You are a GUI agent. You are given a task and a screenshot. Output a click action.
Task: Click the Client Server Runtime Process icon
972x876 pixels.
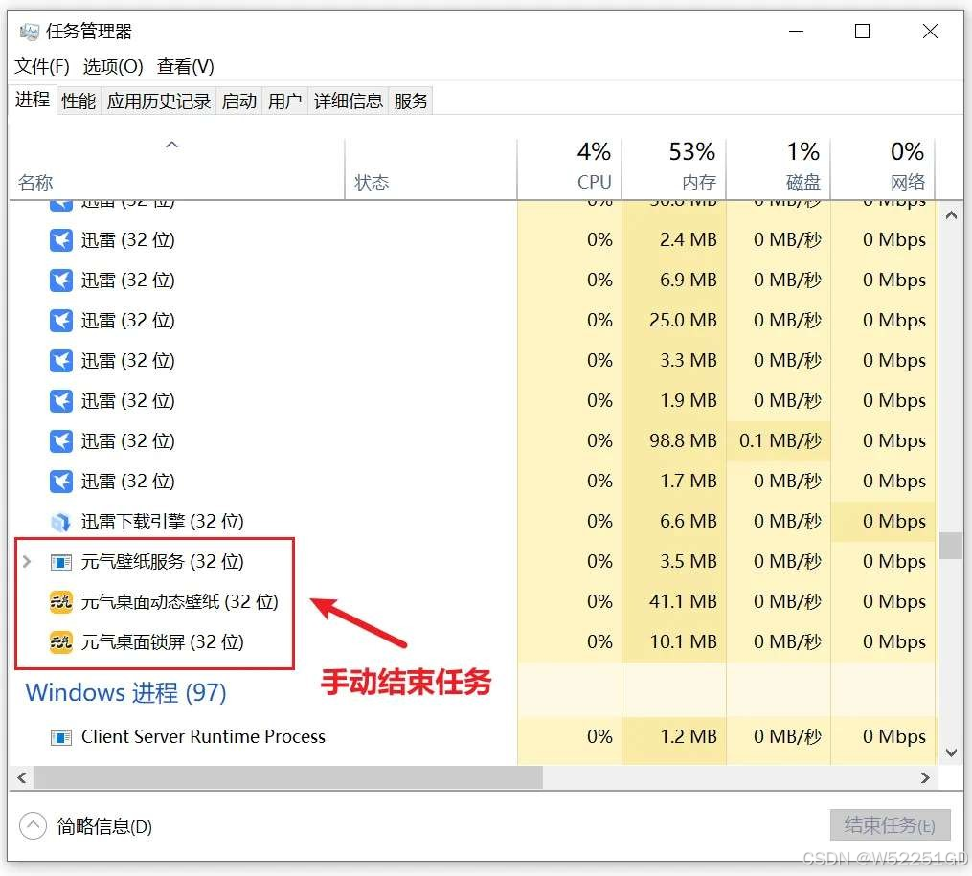click(x=60, y=737)
